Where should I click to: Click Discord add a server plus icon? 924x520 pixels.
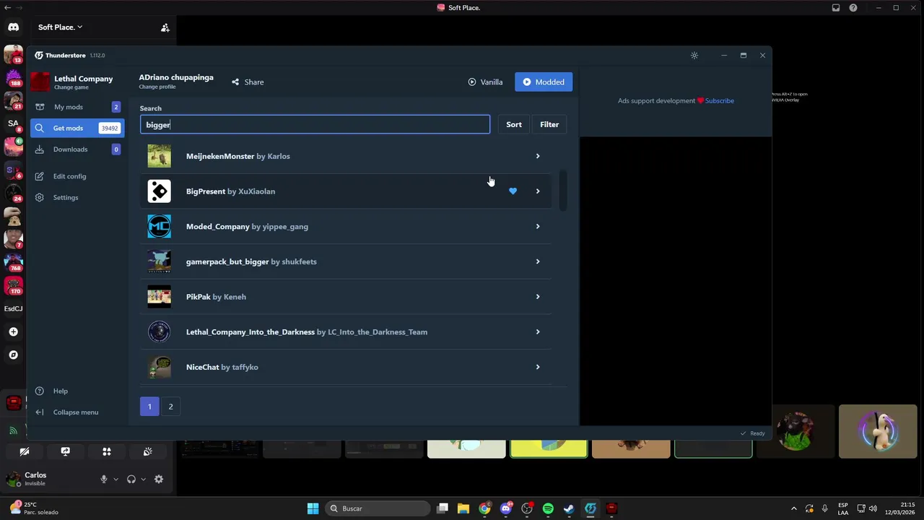[13, 332]
